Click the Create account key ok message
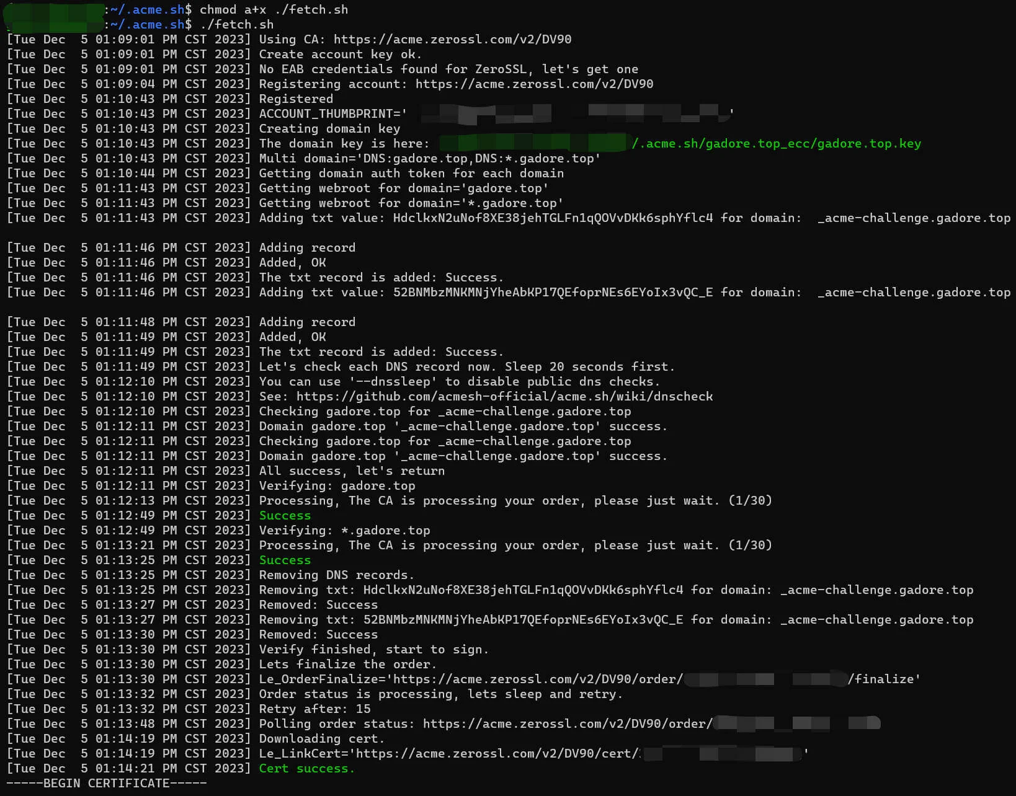The image size is (1016, 796). pos(340,55)
